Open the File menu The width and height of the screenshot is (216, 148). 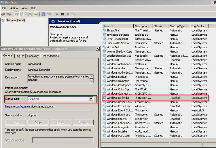[4, 8]
